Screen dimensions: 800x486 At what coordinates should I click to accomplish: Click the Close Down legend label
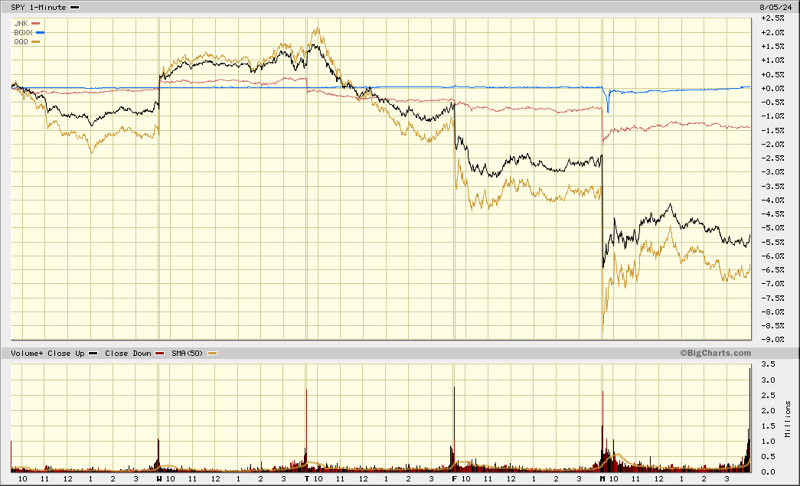coord(128,354)
